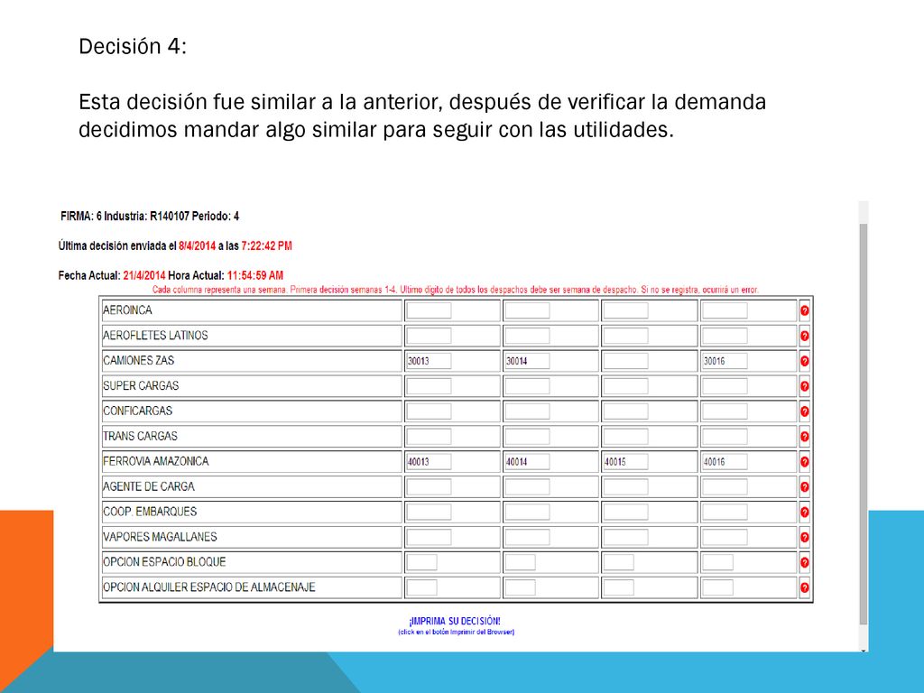Click second-week field for VAPORES MAGALLANES
Screen dimensions: 924x693
527,538
